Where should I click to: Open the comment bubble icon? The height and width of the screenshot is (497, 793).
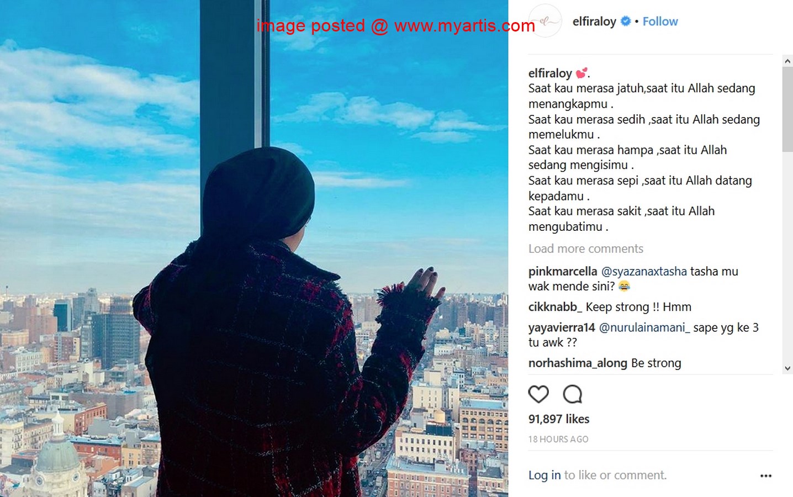[573, 394]
